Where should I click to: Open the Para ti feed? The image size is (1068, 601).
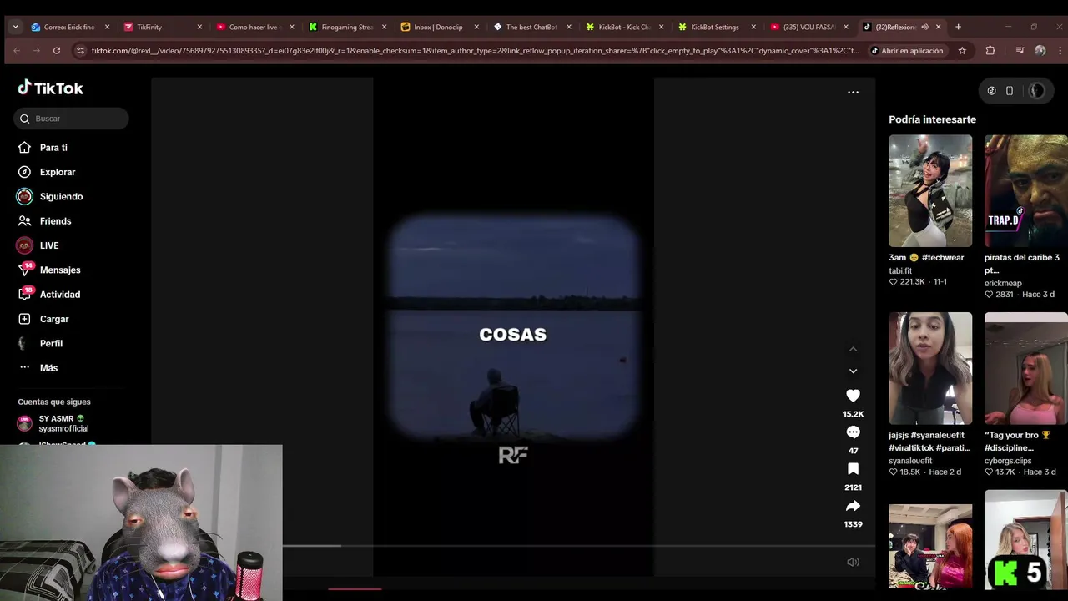tap(53, 148)
